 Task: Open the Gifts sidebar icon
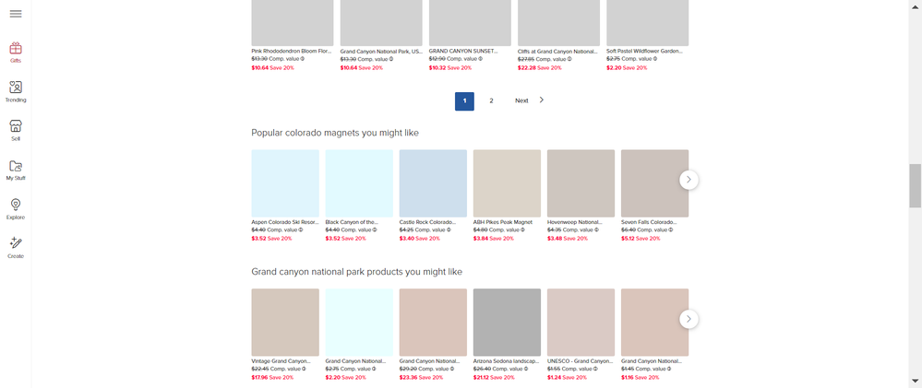[16, 49]
